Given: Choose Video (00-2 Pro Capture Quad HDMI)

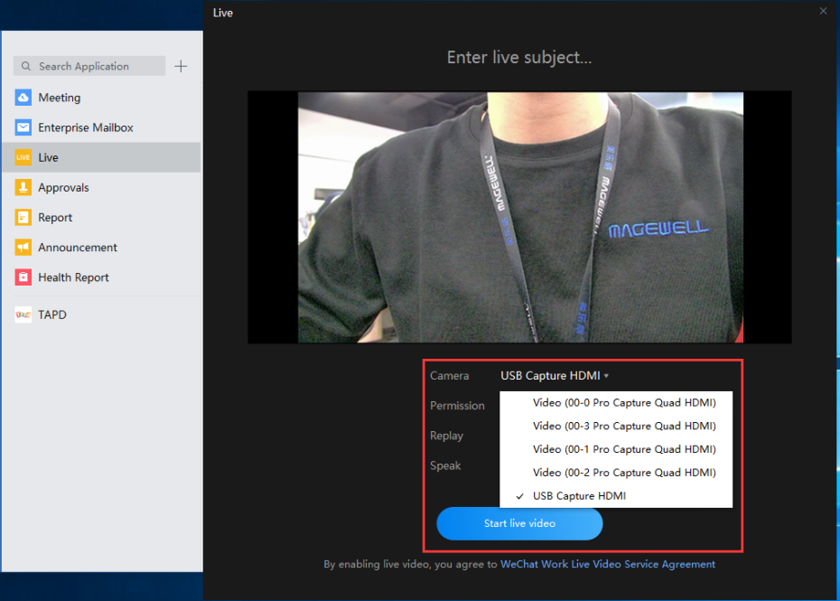Looking at the screenshot, I should click(x=616, y=473).
